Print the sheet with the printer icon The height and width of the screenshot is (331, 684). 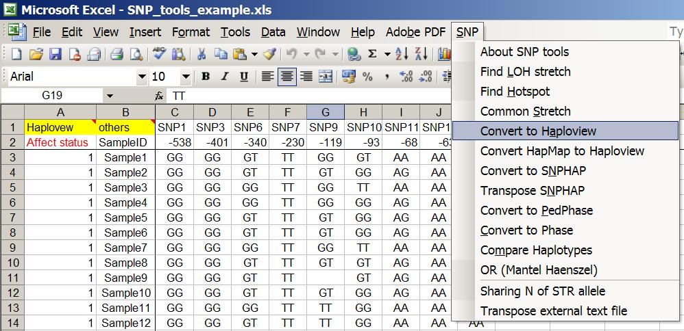point(117,55)
